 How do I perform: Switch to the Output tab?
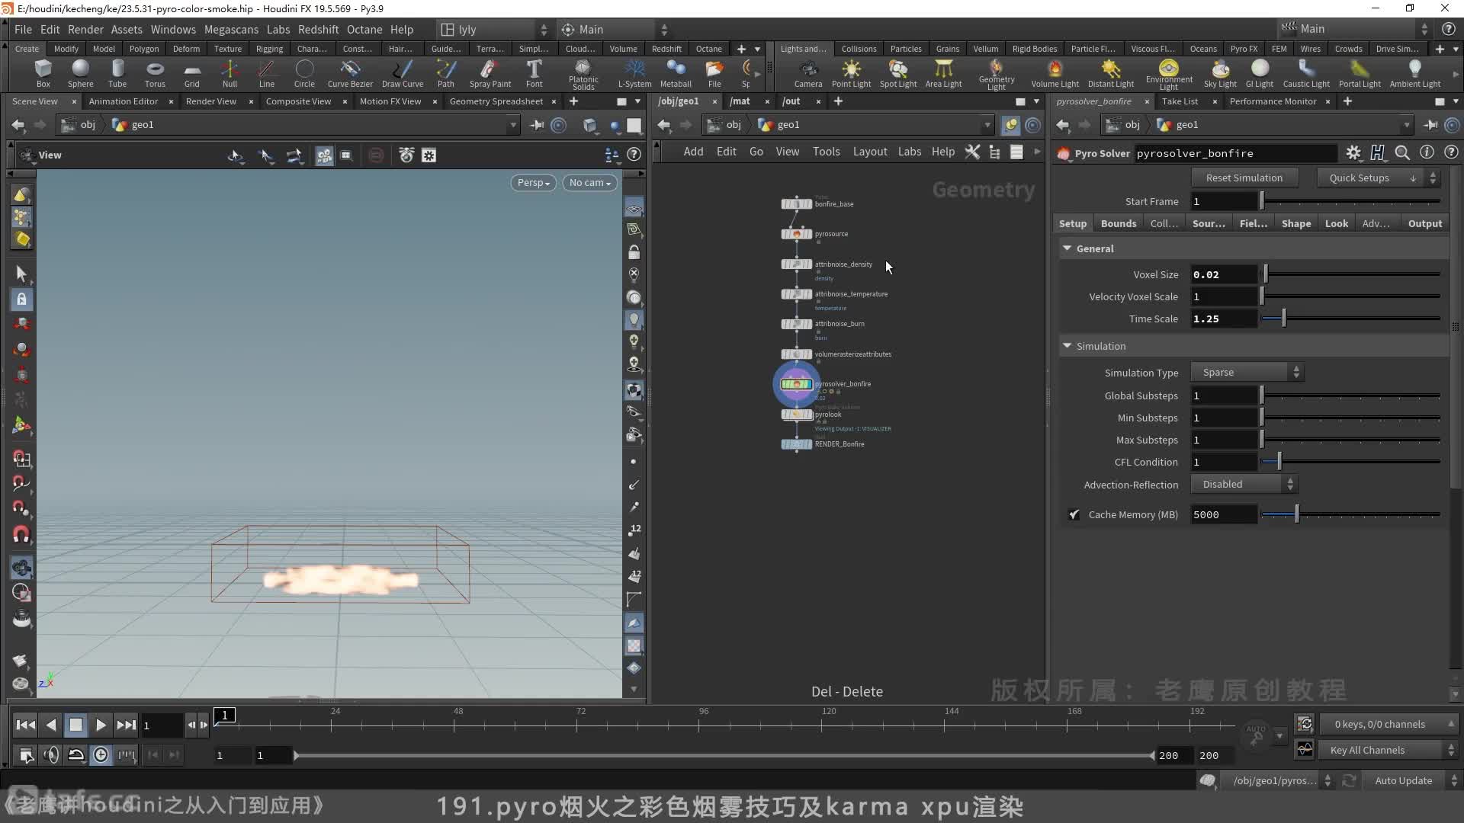tap(1425, 223)
